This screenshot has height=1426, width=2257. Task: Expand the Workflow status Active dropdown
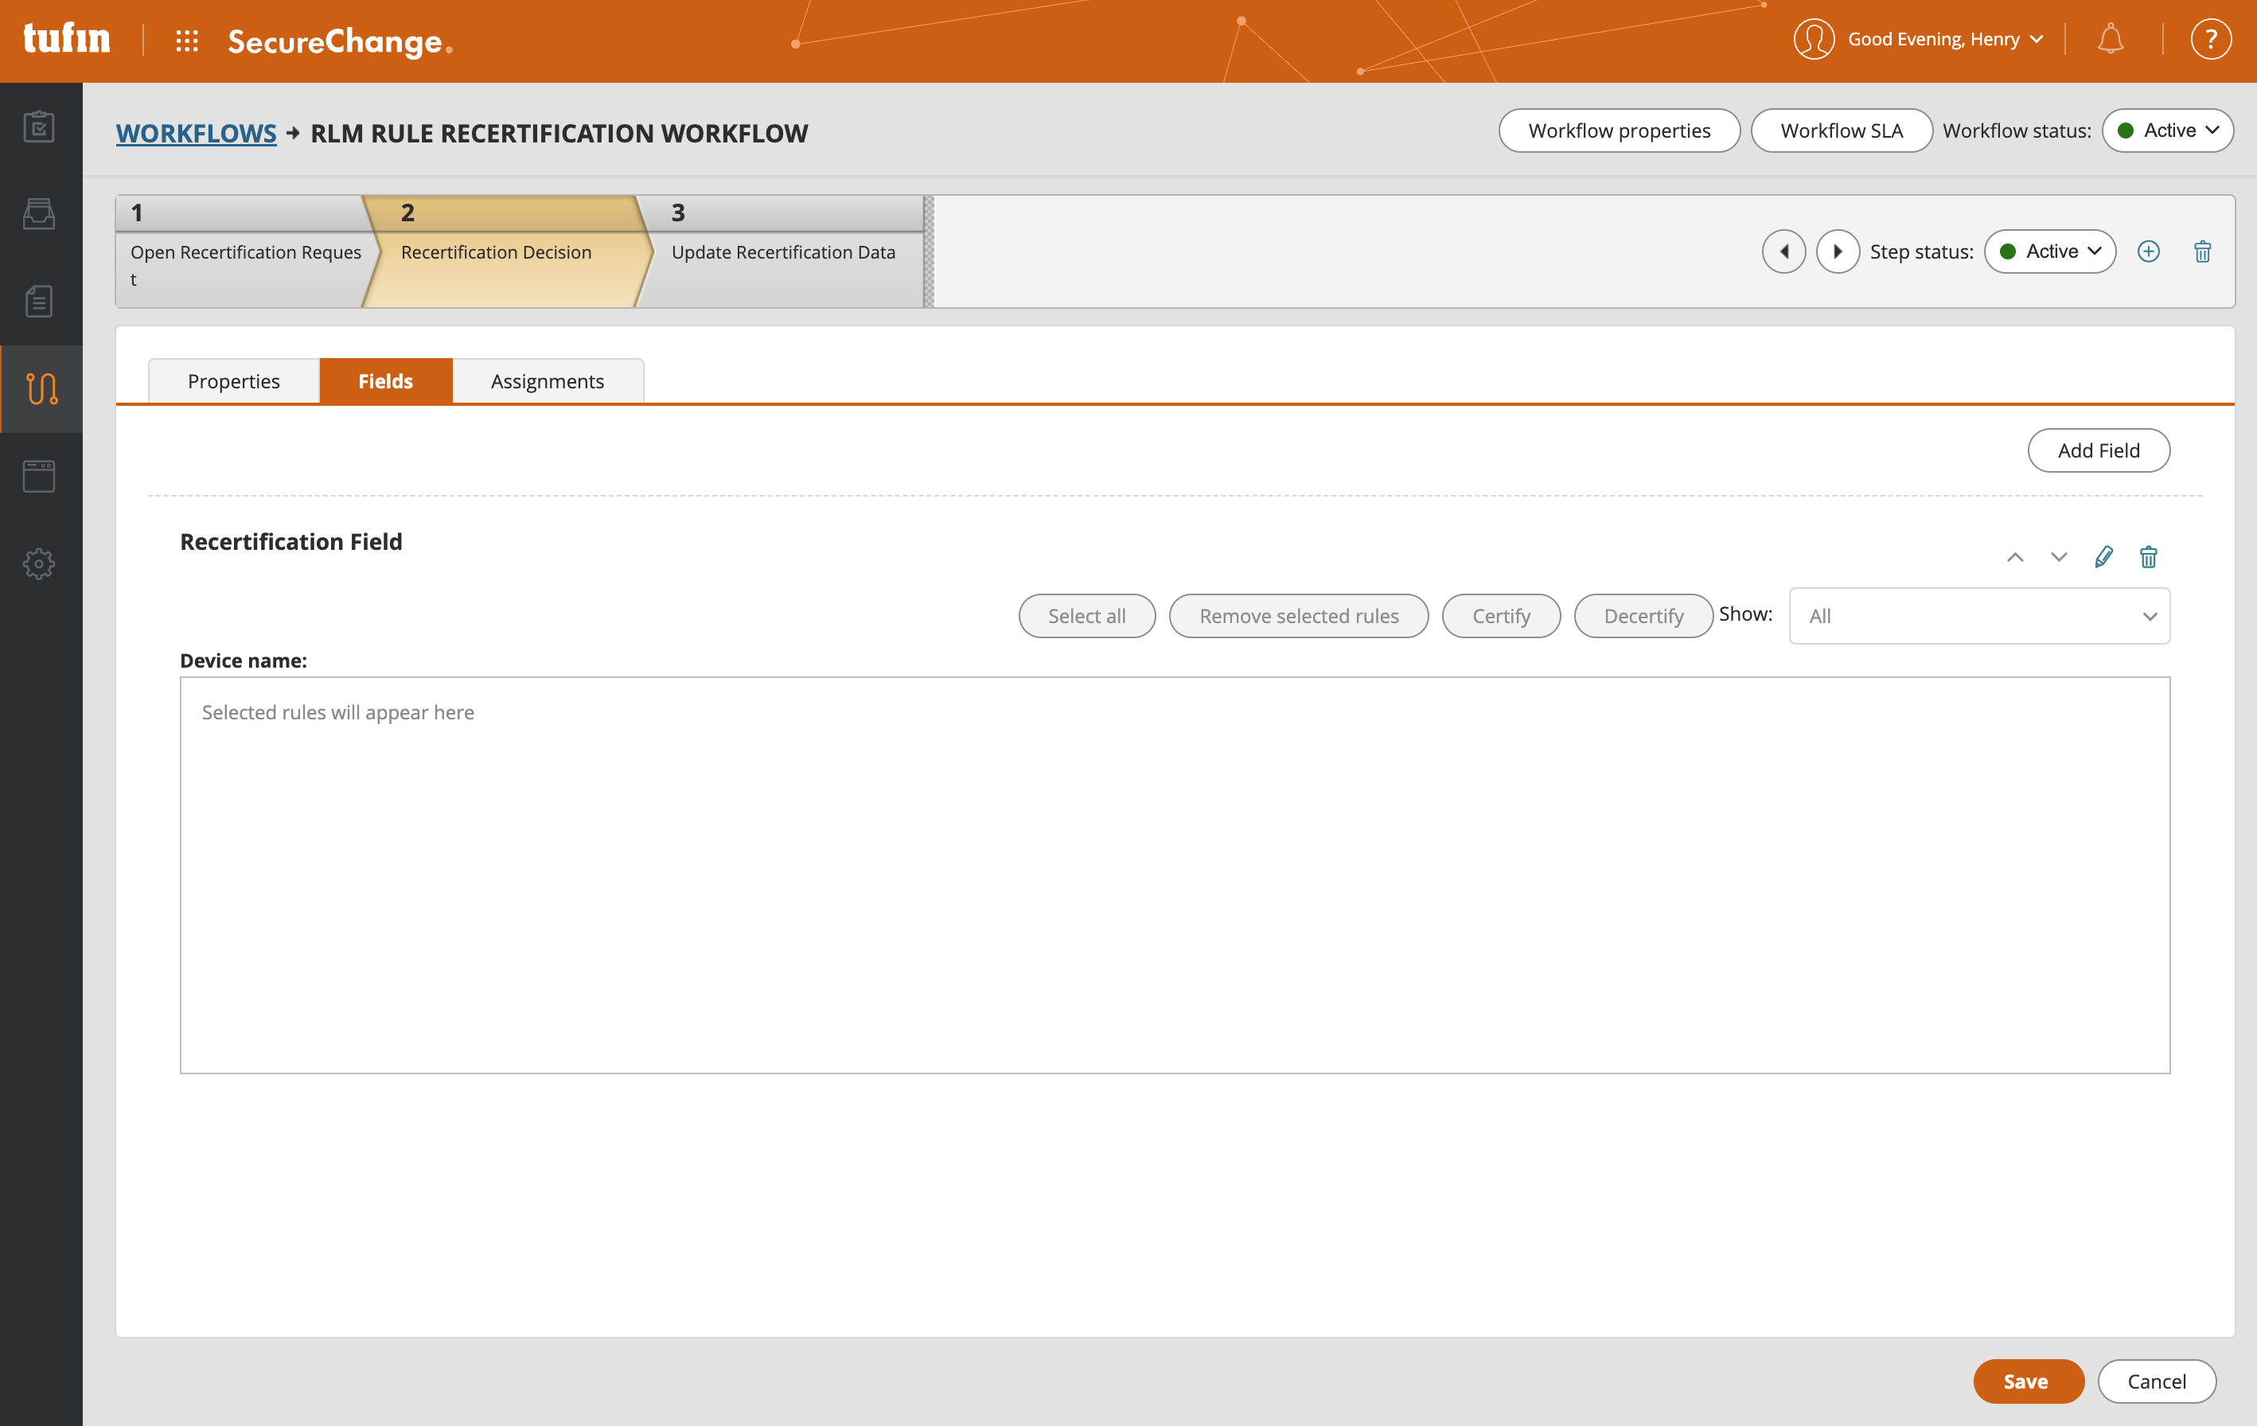[2167, 131]
